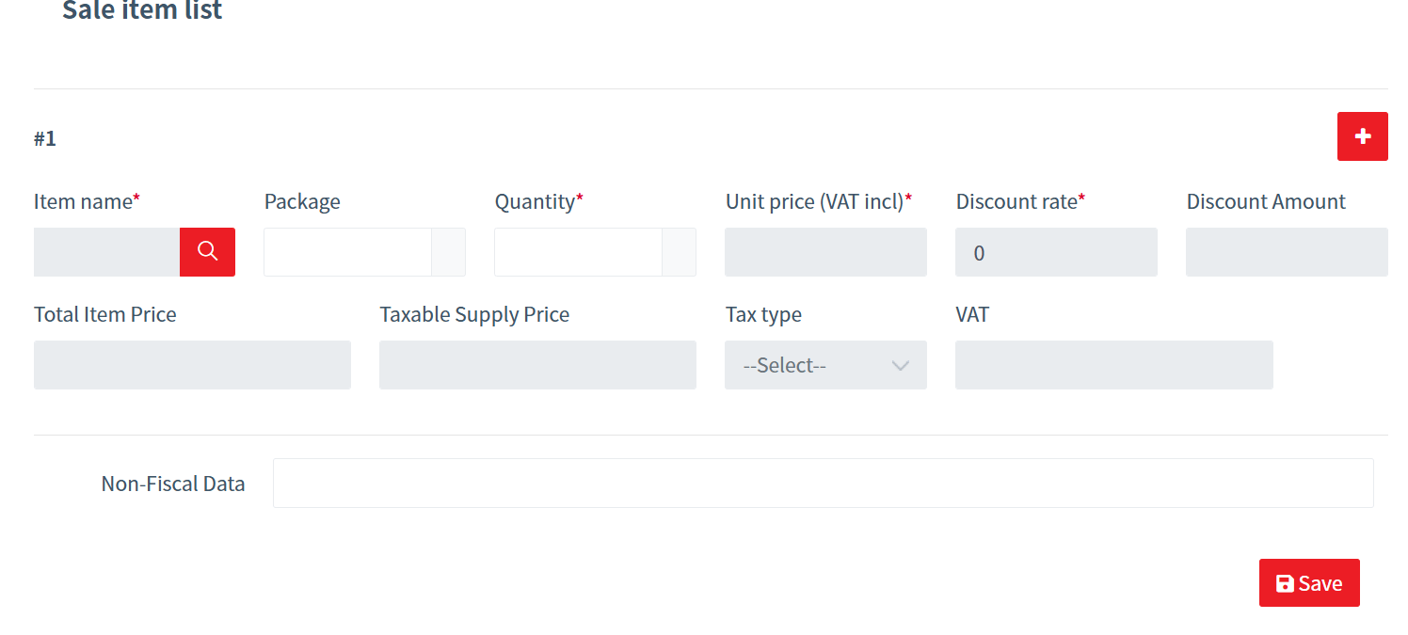Click the Quantity field spinner arrows
This screenshot has width=1408, height=635.
(x=680, y=252)
